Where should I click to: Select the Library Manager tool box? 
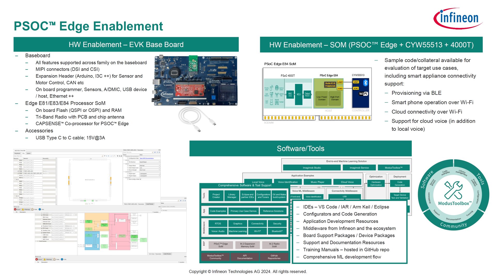pyautogui.click(x=232, y=196)
